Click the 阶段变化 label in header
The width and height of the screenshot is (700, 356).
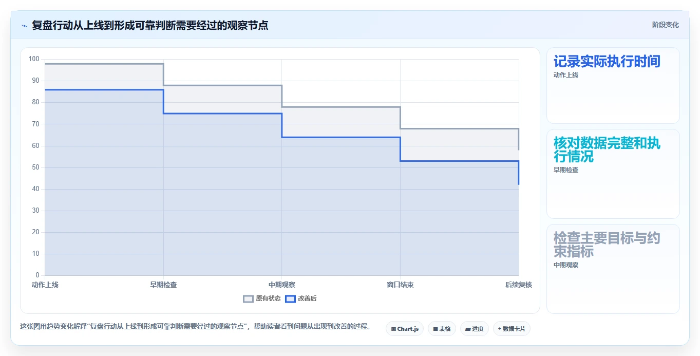[665, 25]
